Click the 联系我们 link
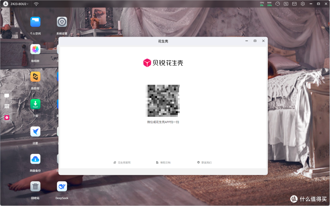 point(204,163)
